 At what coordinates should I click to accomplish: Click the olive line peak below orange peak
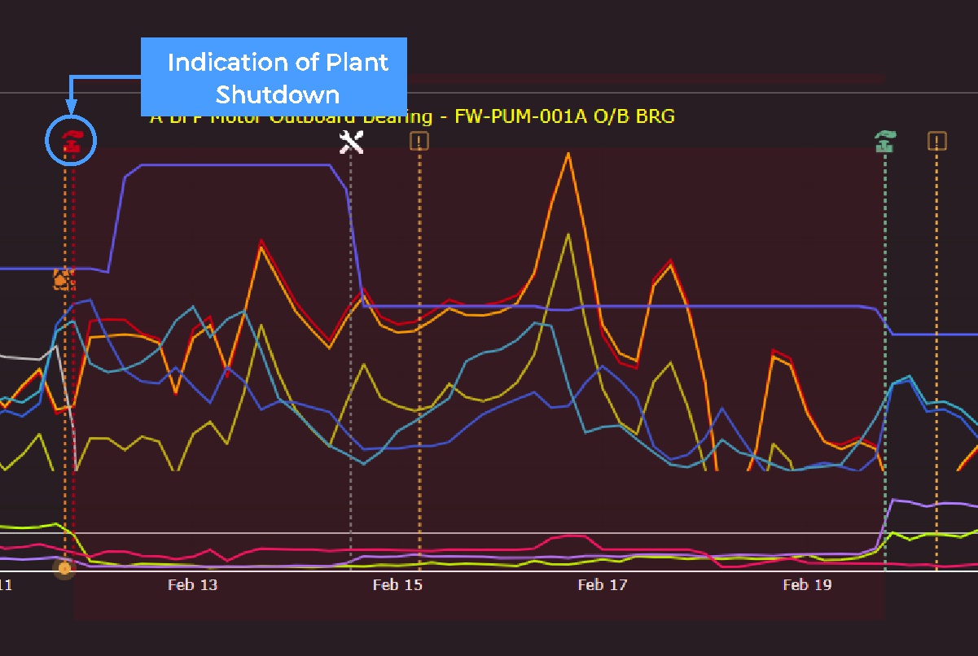point(568,235)
